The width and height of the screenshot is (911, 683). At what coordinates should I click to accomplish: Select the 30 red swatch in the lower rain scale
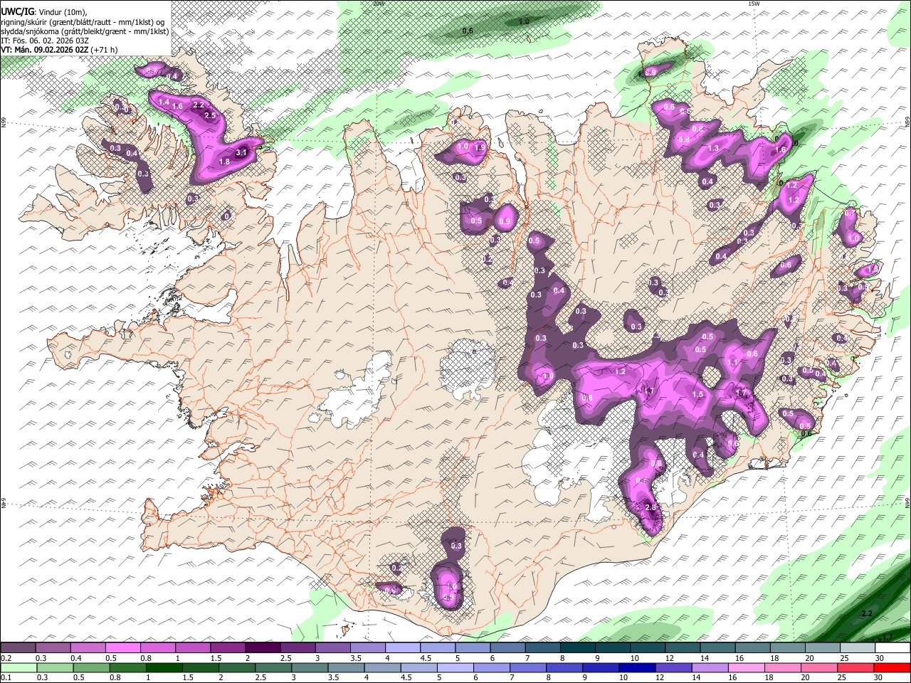(892, 668)
